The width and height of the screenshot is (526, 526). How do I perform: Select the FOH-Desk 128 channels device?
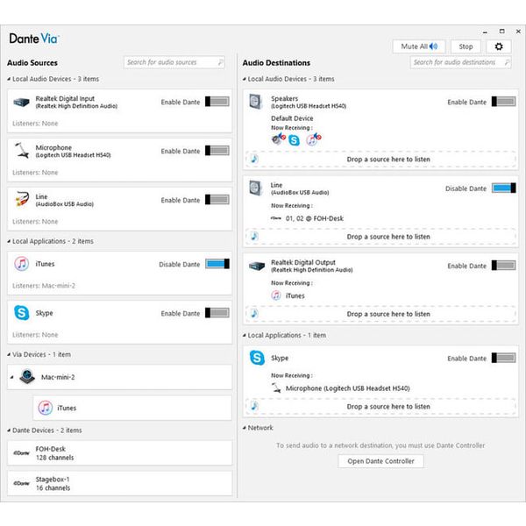pyautogui.click(x=120, y=452)
